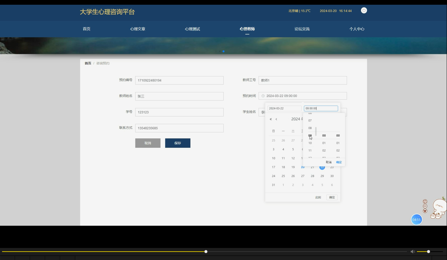Viewport: 447px width, 260px height.
Task: Click the video progress slider handle
Action: pyautogui.click(x=206, y=251)
